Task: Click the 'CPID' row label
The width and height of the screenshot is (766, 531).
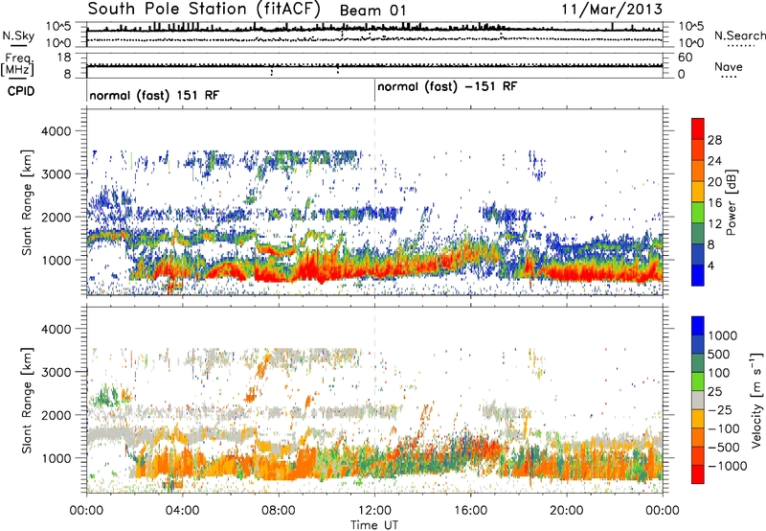Action: (20, 91)
